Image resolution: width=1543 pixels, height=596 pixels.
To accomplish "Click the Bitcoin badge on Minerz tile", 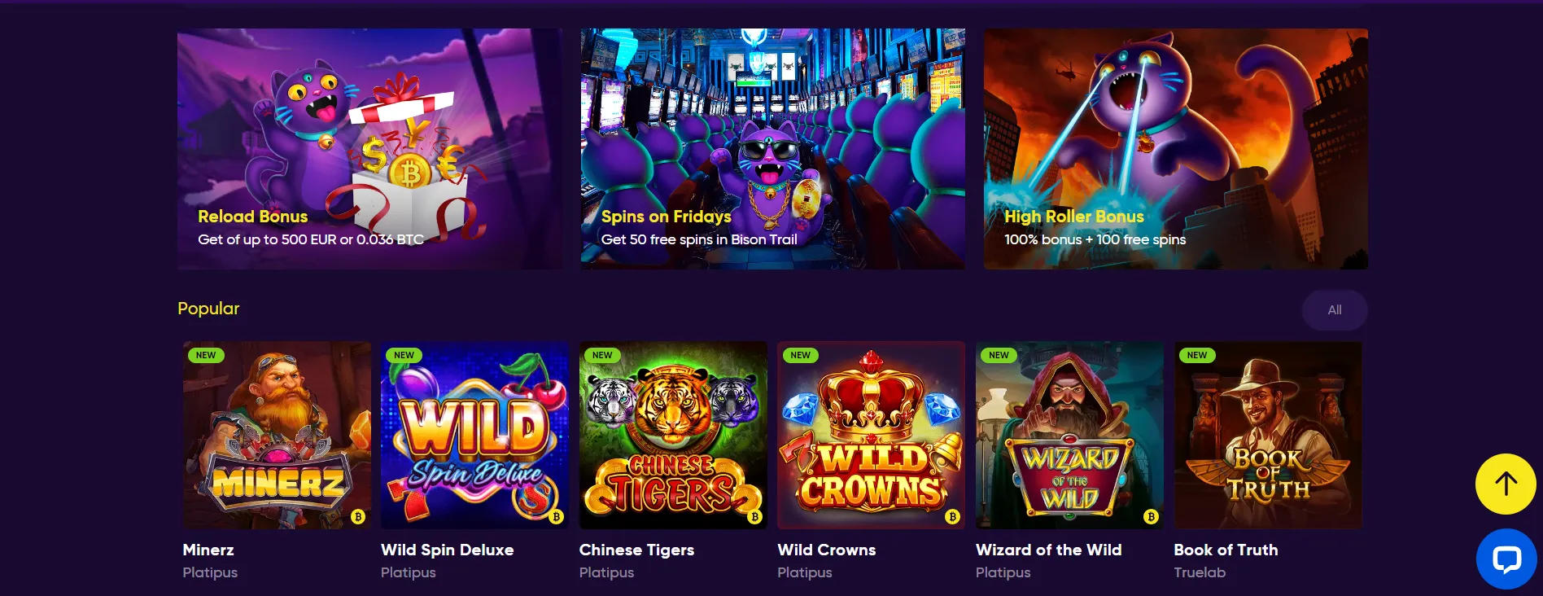I will (357, 516).
